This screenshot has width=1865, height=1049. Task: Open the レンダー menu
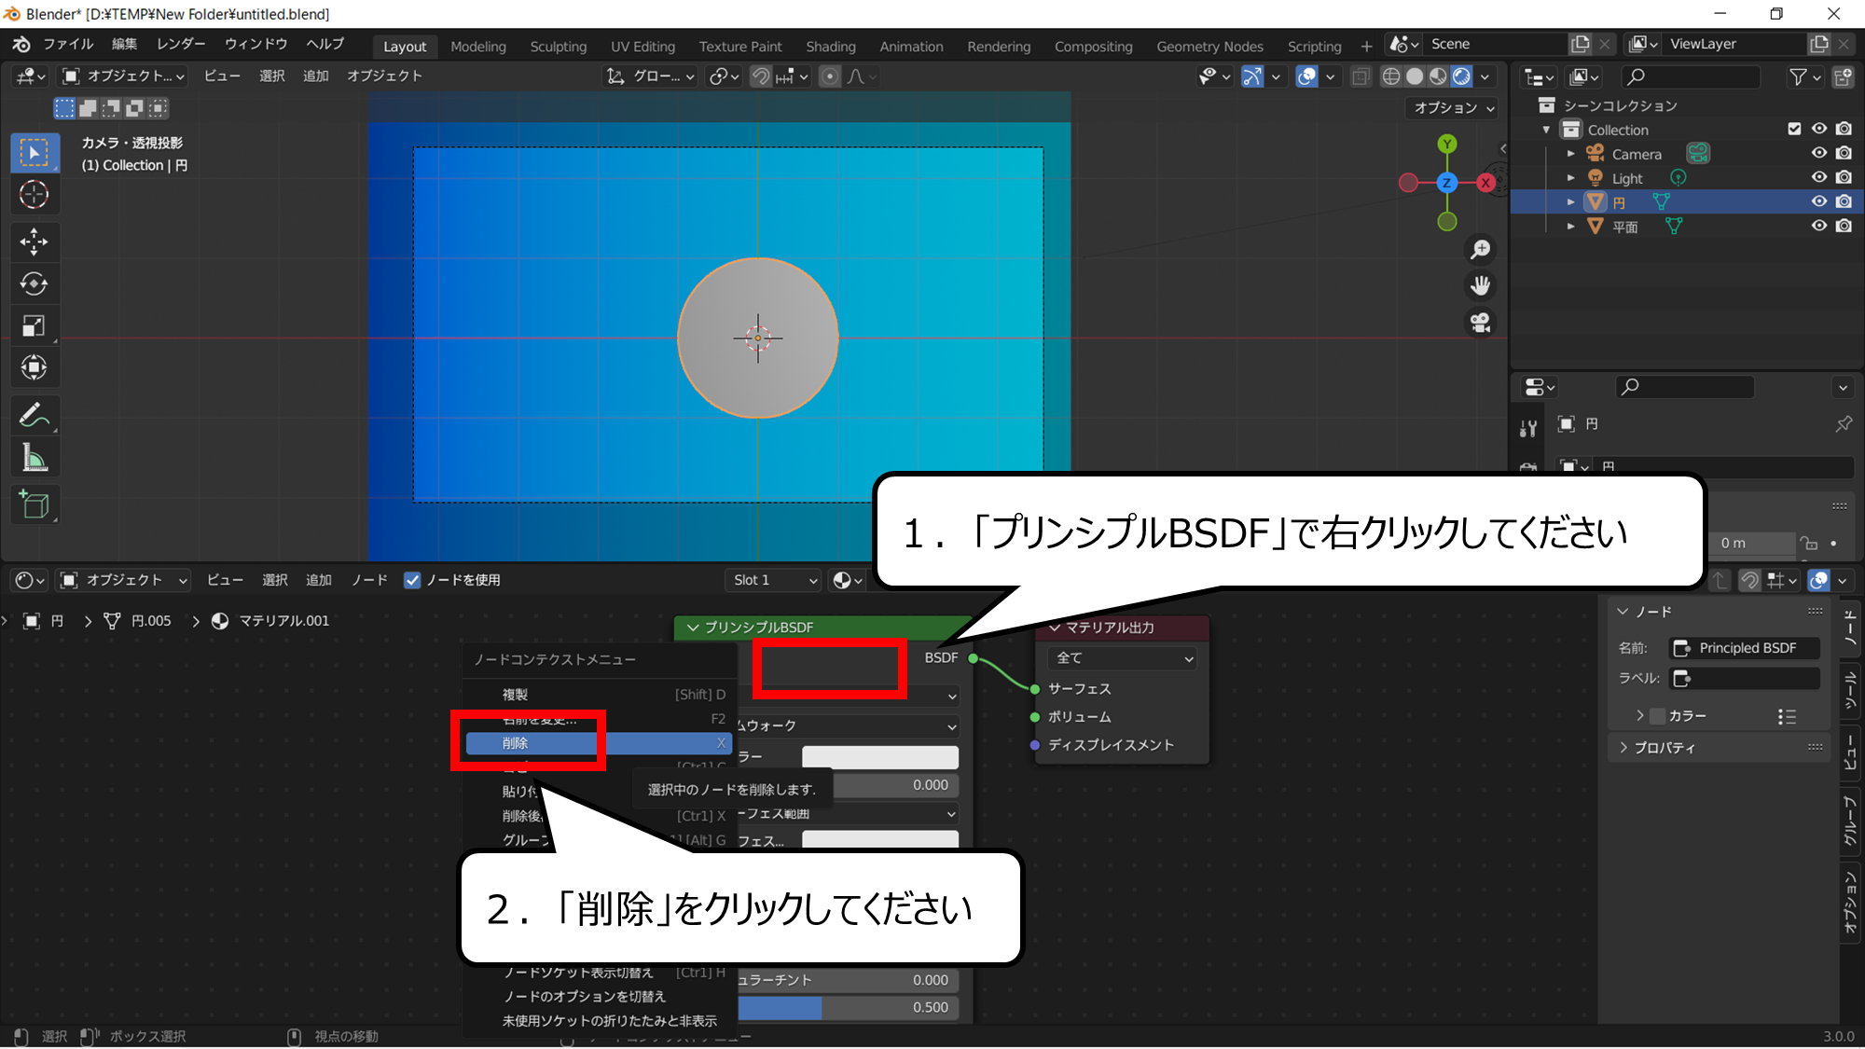[181, 45]
